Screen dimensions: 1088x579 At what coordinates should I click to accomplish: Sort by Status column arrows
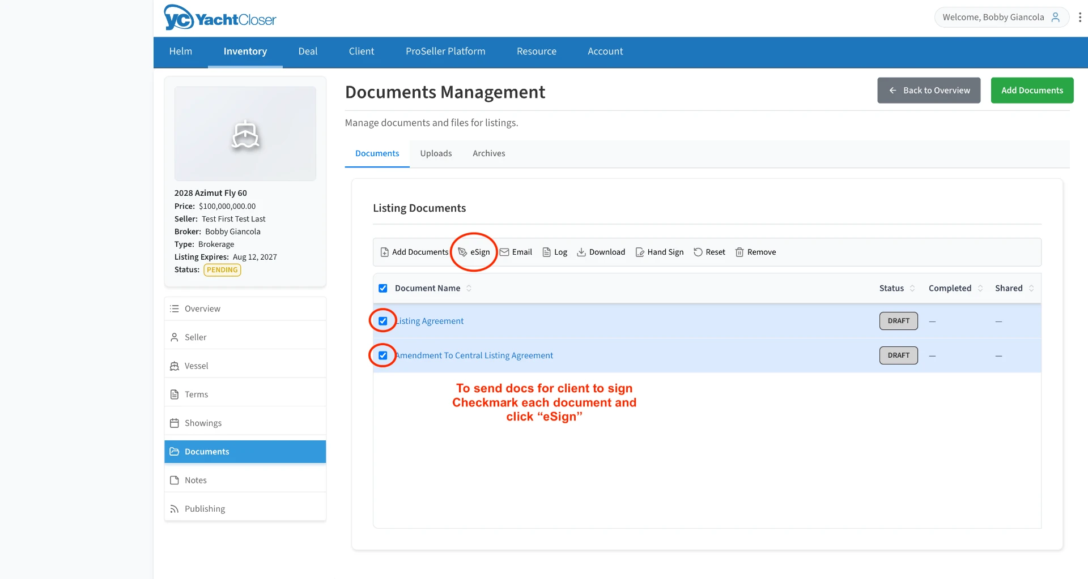tap(912, 288)
